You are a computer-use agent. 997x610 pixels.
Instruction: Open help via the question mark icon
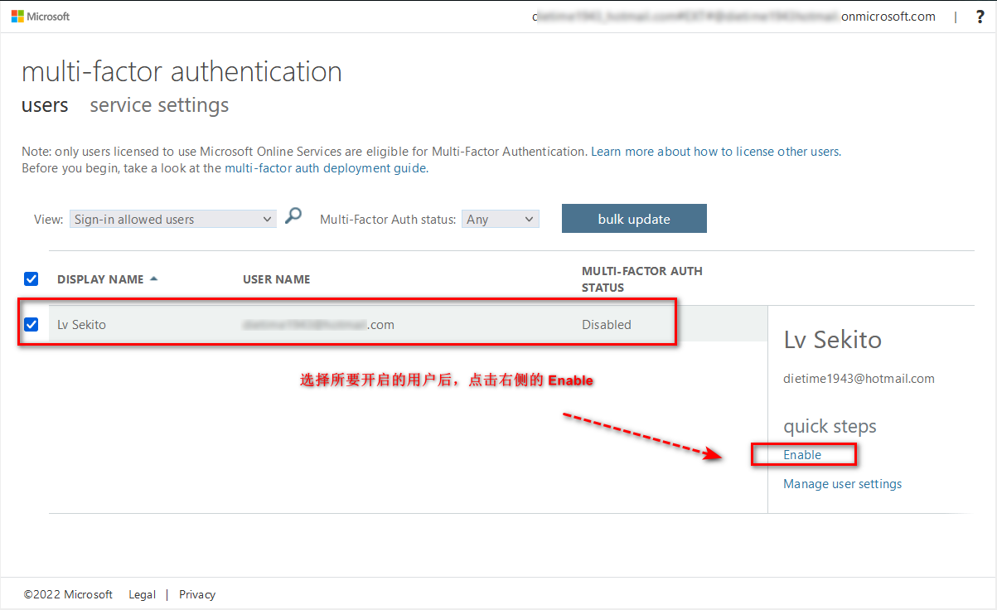[980, 15]
